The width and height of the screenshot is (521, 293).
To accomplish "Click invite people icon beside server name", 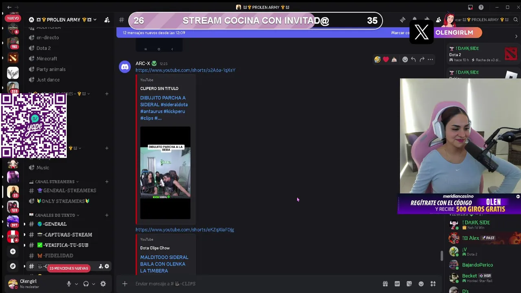I will point(107,20).
